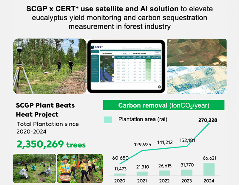Select the Location List sidebar item
The image size is (239, 185).
95,54
